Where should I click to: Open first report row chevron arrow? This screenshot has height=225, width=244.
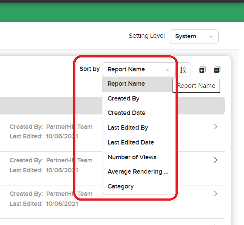[215, 127]
